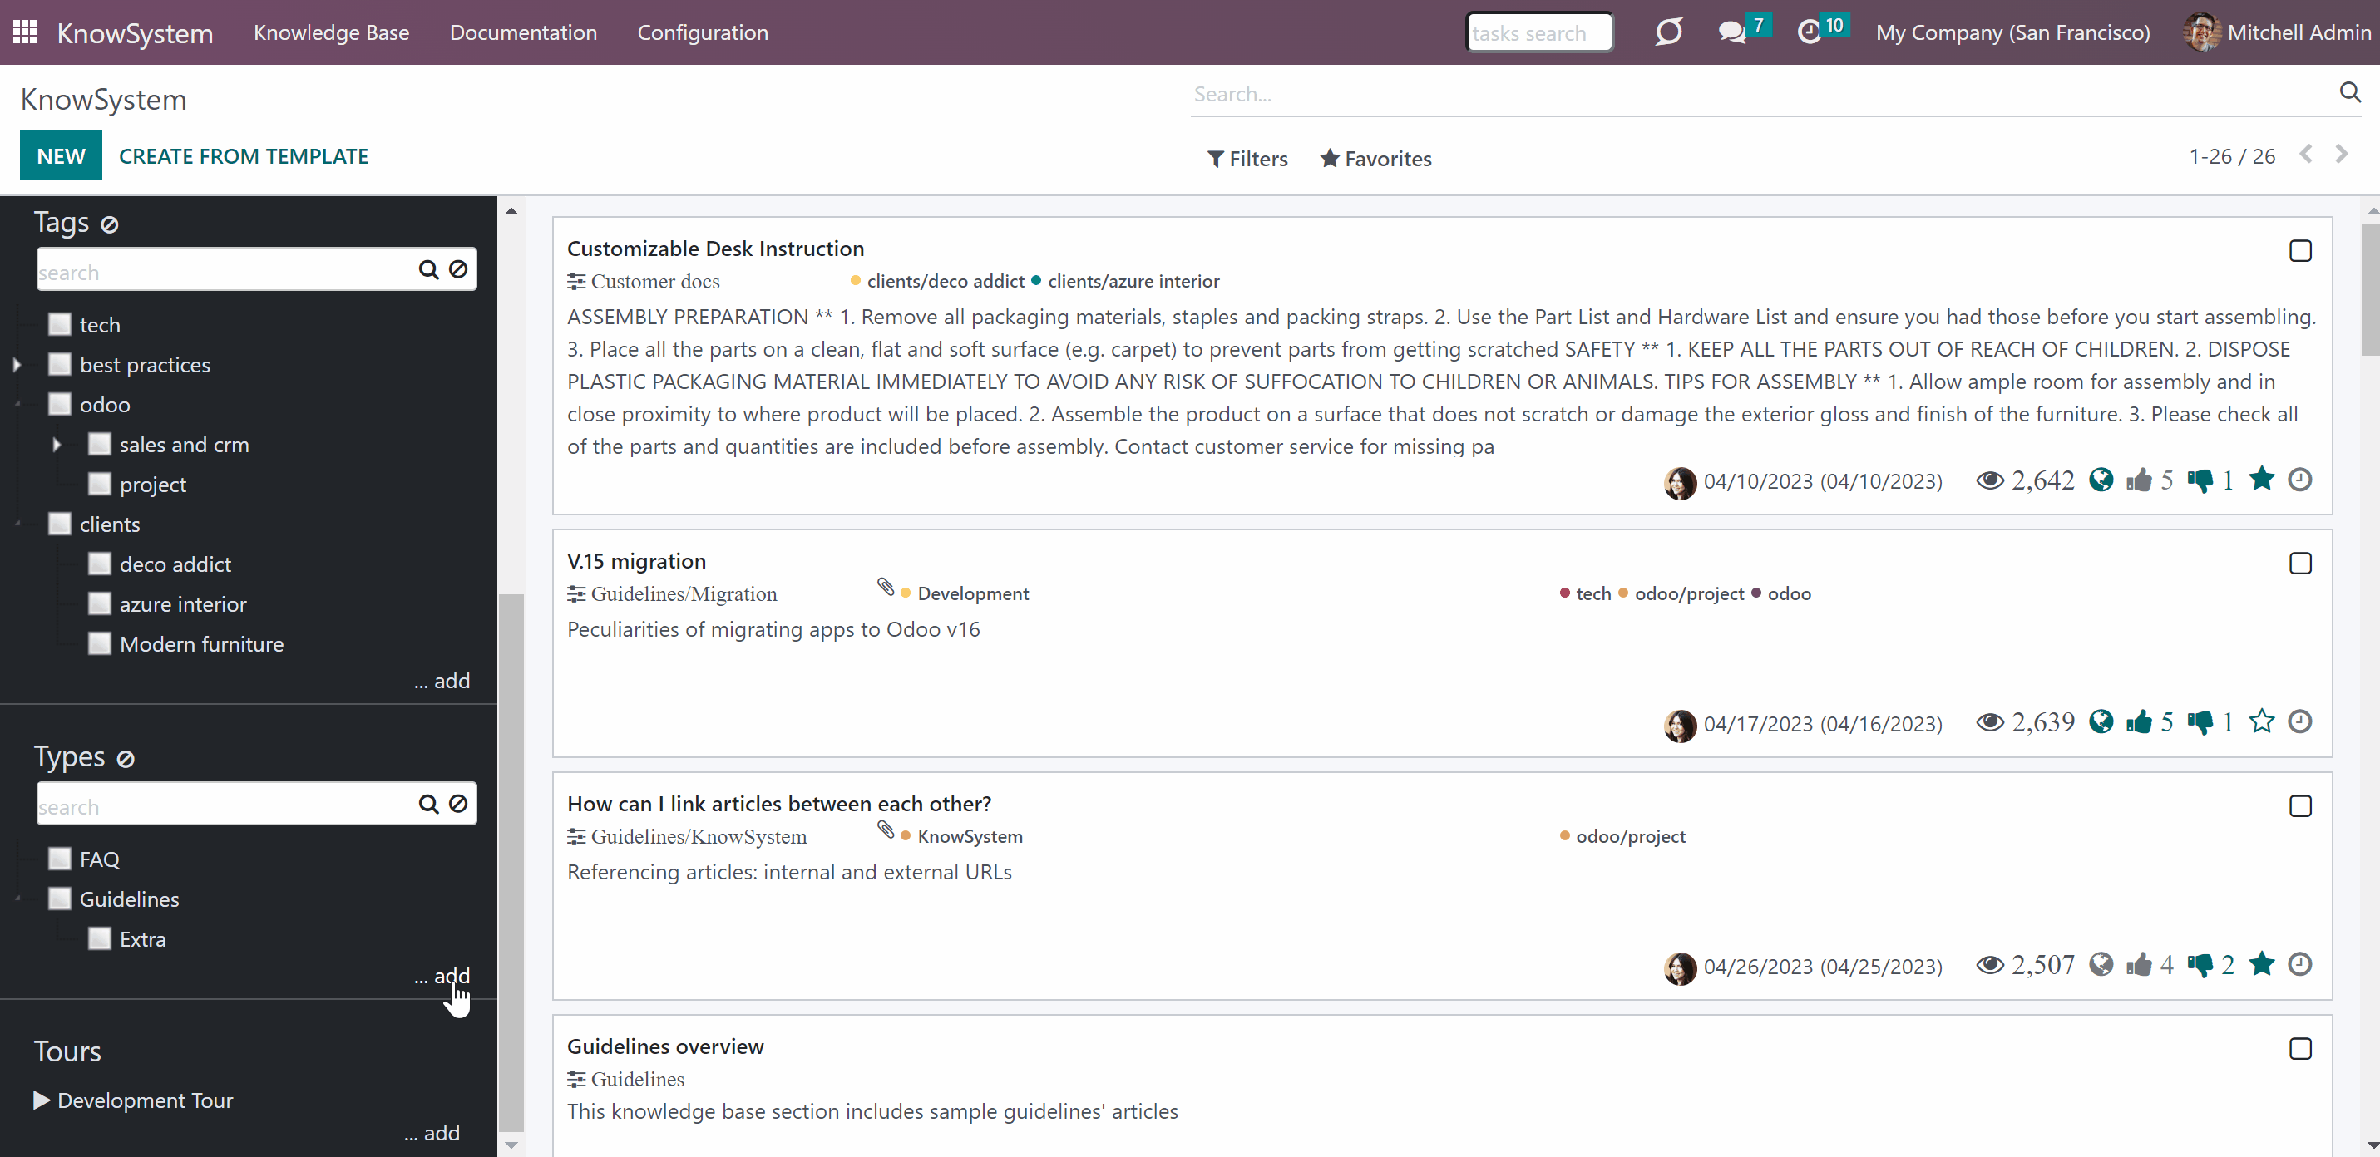Like the V.15 migration article
Viewport: 2380px width, 1157px height.
point(2139,722)
